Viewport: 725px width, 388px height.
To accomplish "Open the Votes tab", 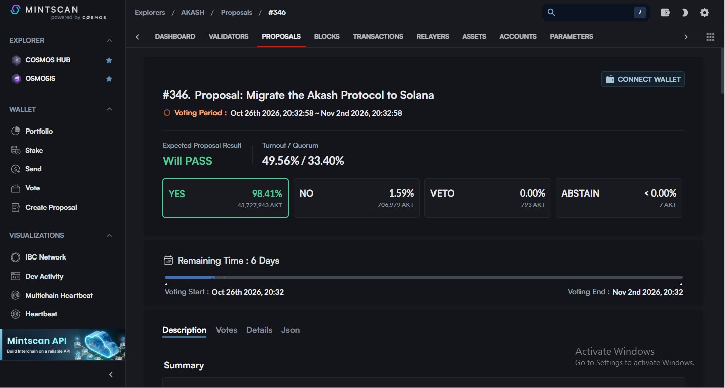I will tap(227, 330).
